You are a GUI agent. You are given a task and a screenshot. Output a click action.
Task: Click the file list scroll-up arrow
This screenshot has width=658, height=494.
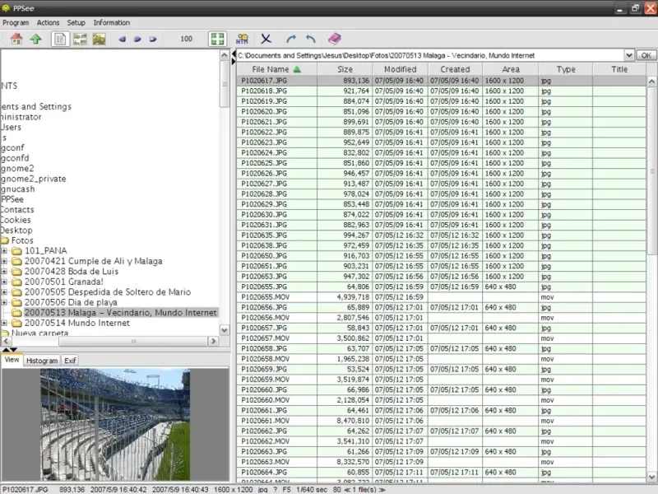point(651,81)
